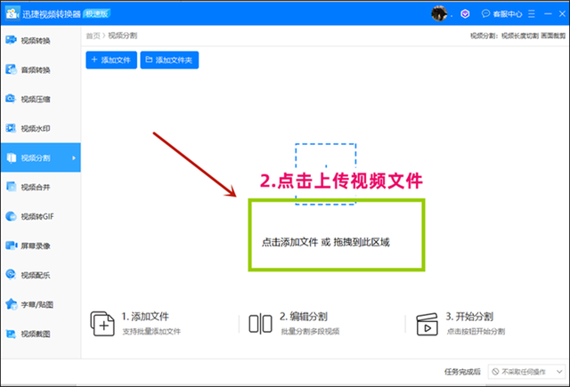Launch the 屏幕录像 tool
The width and height of the screenshot is (570, 387).
coord(36,245)
